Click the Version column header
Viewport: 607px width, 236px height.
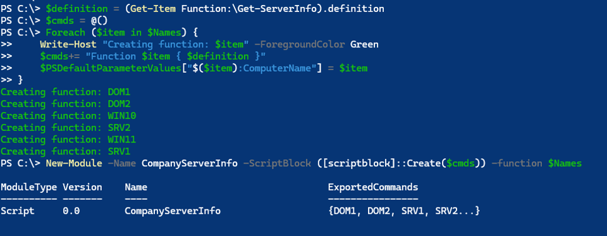coord(82,187)
